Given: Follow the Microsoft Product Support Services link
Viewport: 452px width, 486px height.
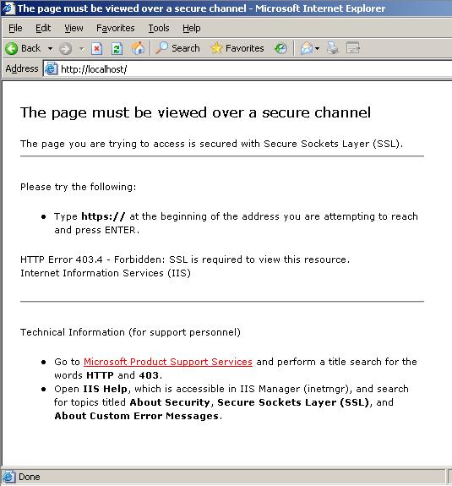Looking at the screenshot, I should click(x=168, y=362).
